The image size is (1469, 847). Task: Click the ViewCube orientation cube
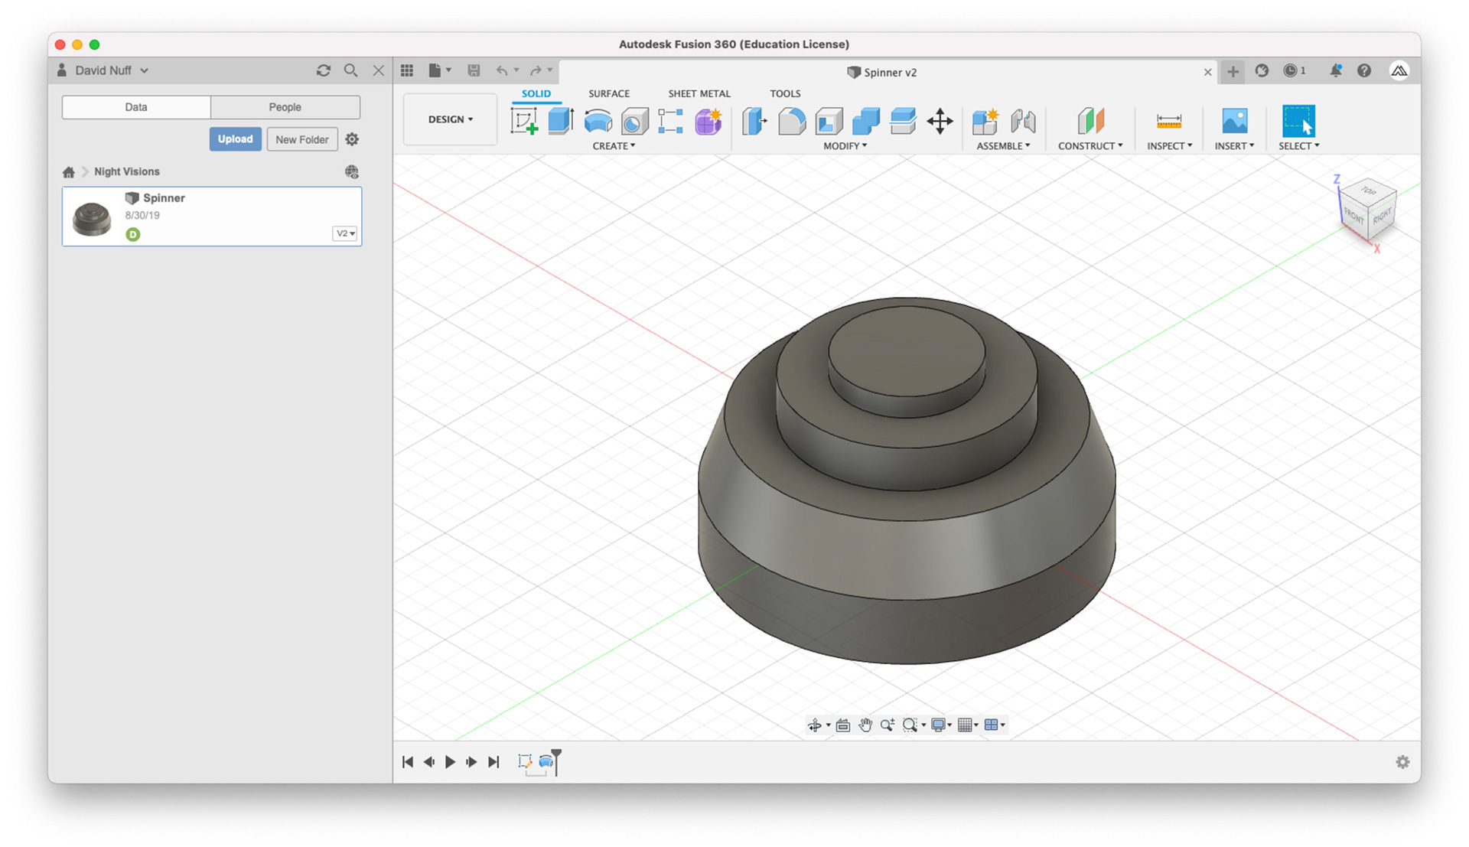(x=1369, y=210)
